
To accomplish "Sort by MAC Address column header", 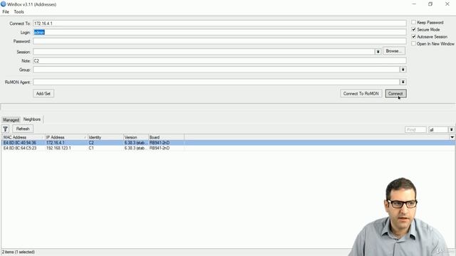I will tap(23, 137).
